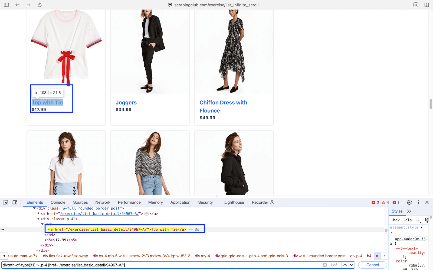This screenshot has height=270, width=433.
Task: Open the Lighthouse tab
Action: [234, 202]
